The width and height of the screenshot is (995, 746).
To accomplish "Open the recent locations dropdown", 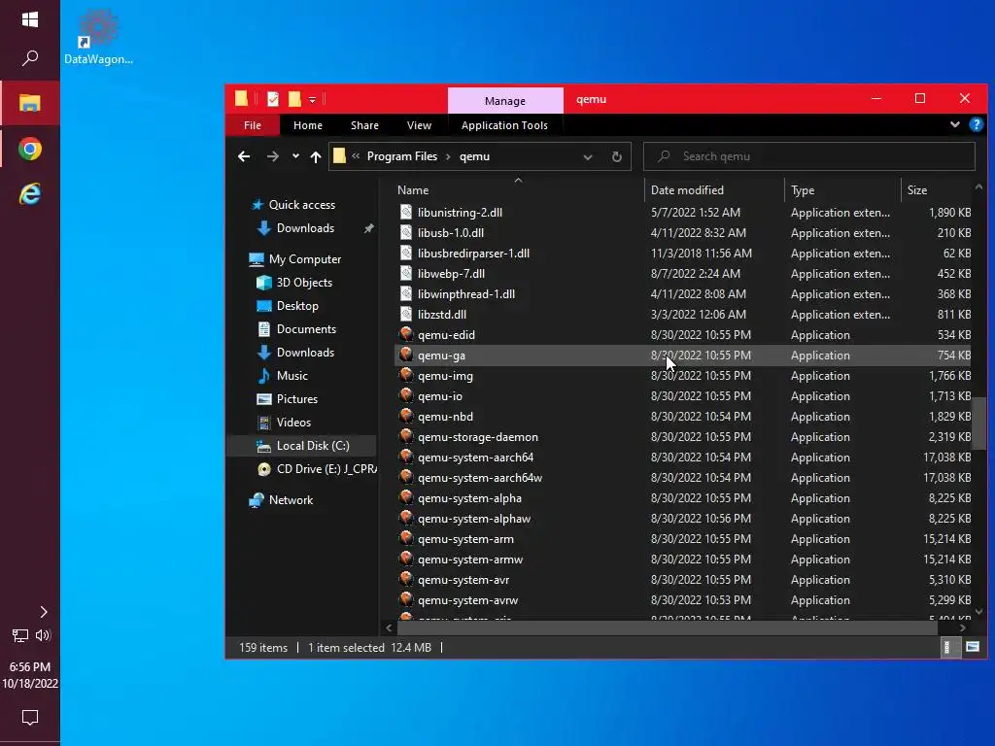I will pyautogui.click(x=295, y=156).
